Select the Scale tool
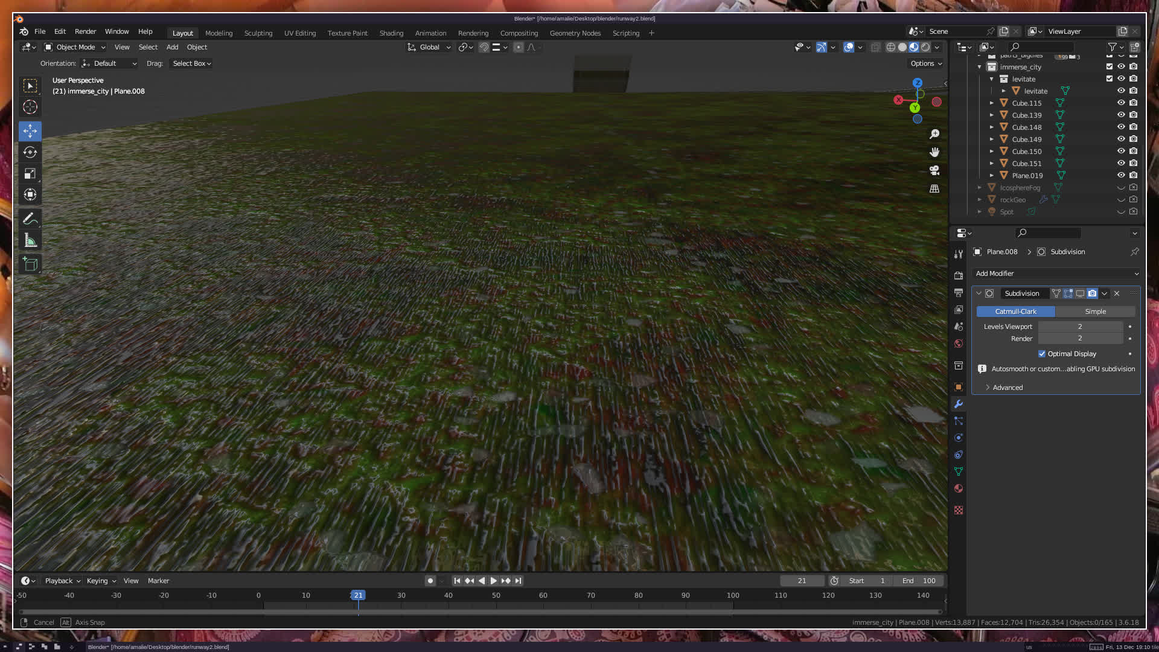 tap(30, 174)
